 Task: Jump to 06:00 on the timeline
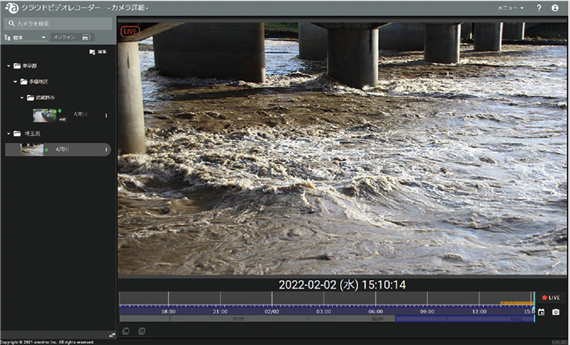click(x=375, y=312)
